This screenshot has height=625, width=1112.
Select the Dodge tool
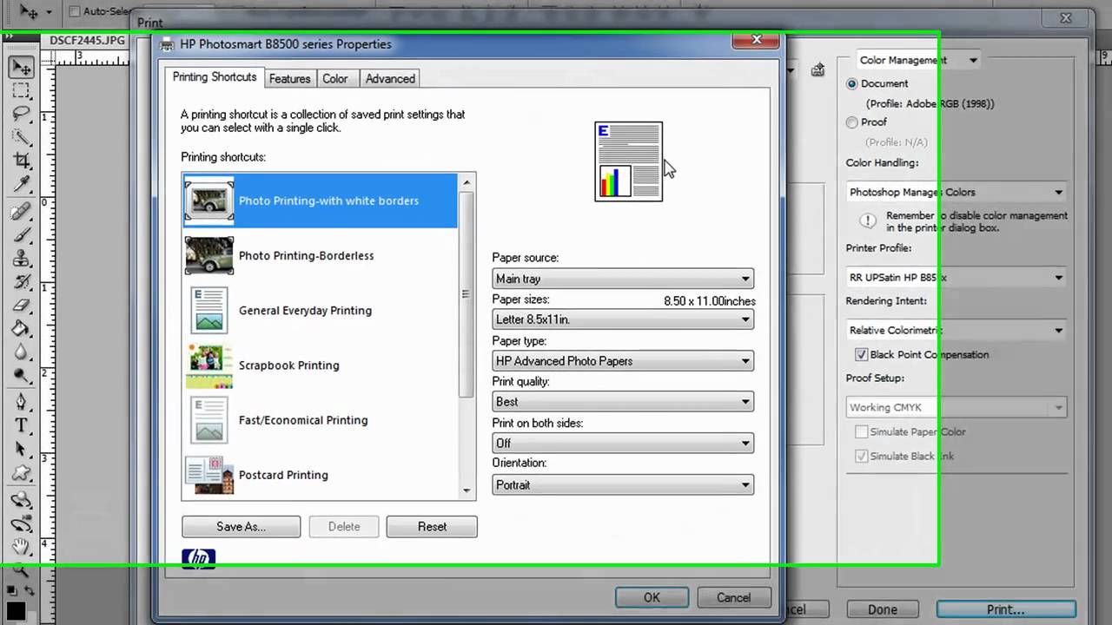22,376
